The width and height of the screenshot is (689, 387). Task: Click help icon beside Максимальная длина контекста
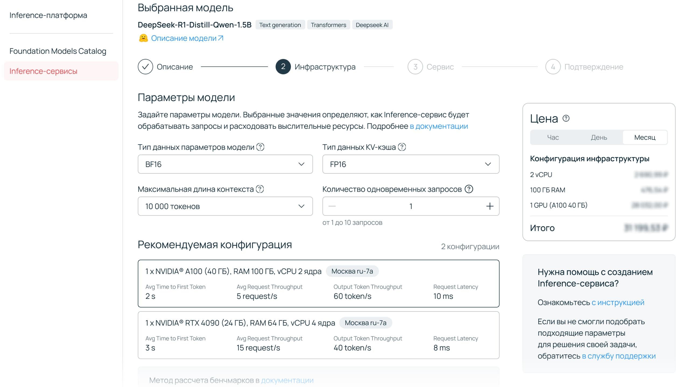click(x=260, y=189)
